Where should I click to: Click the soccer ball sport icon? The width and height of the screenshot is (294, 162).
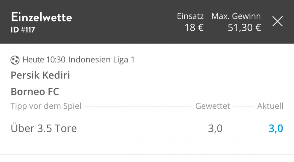pyautogui.click(x=15, y=60)
